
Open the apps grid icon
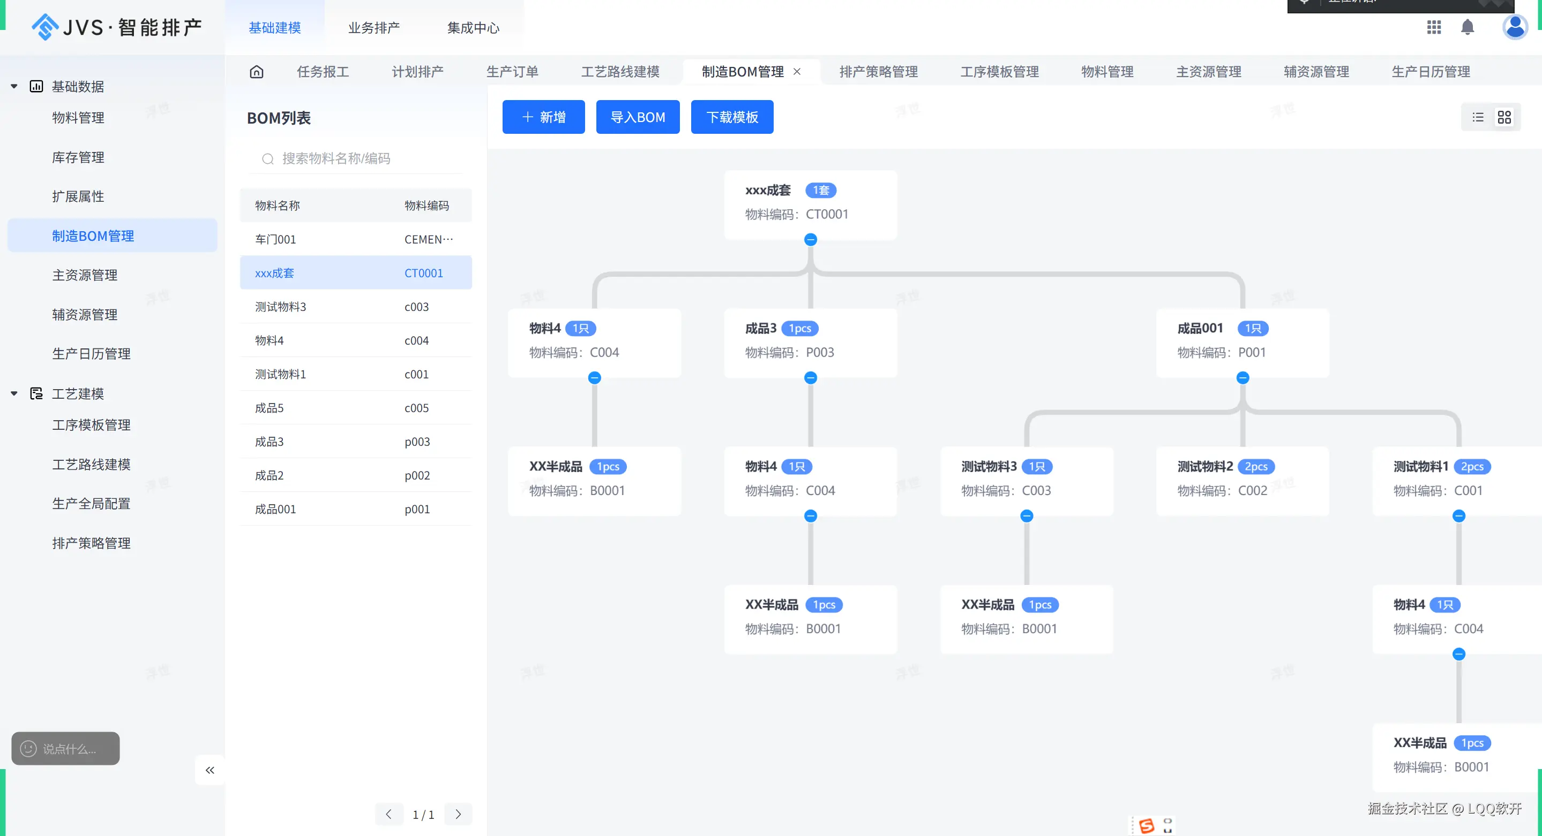tap(1434, 27)
